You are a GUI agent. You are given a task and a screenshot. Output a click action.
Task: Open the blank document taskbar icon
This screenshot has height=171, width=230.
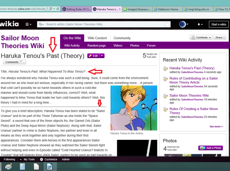tap(36, 167)
